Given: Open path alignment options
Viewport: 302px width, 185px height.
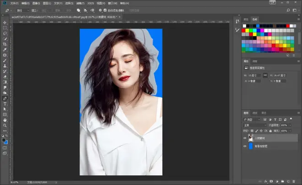Looking at the screenshot, I should pyautogui.click(x=85, y=11).
